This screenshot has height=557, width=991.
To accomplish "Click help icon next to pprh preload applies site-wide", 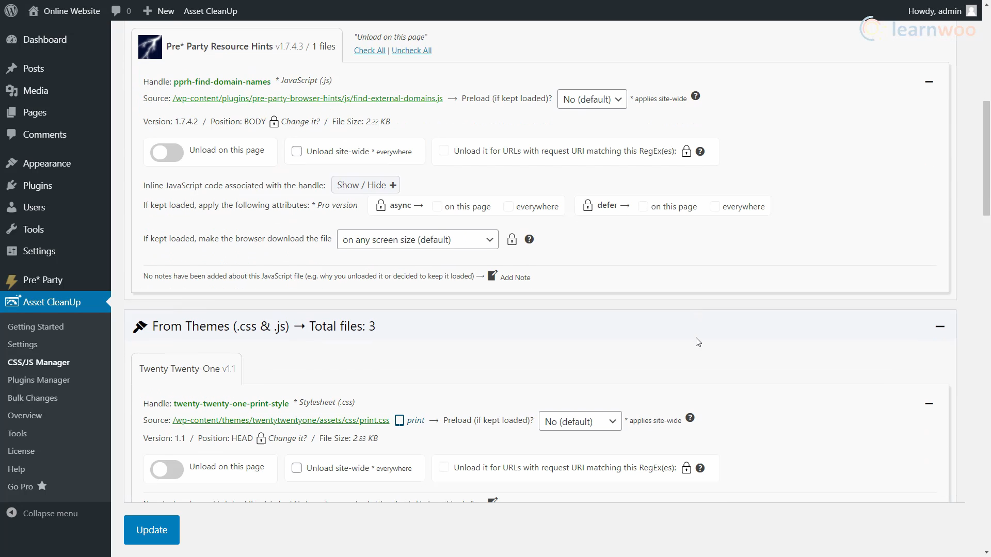I will [x=695, y=96].
